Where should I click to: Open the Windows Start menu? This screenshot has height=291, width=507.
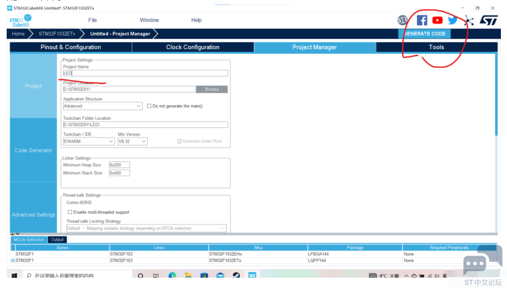point(14,275)
